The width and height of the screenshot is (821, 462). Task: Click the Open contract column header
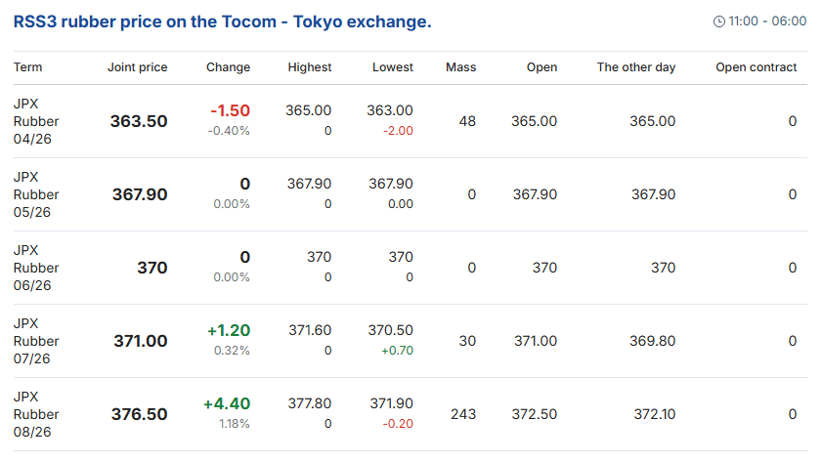coord(756,67)
